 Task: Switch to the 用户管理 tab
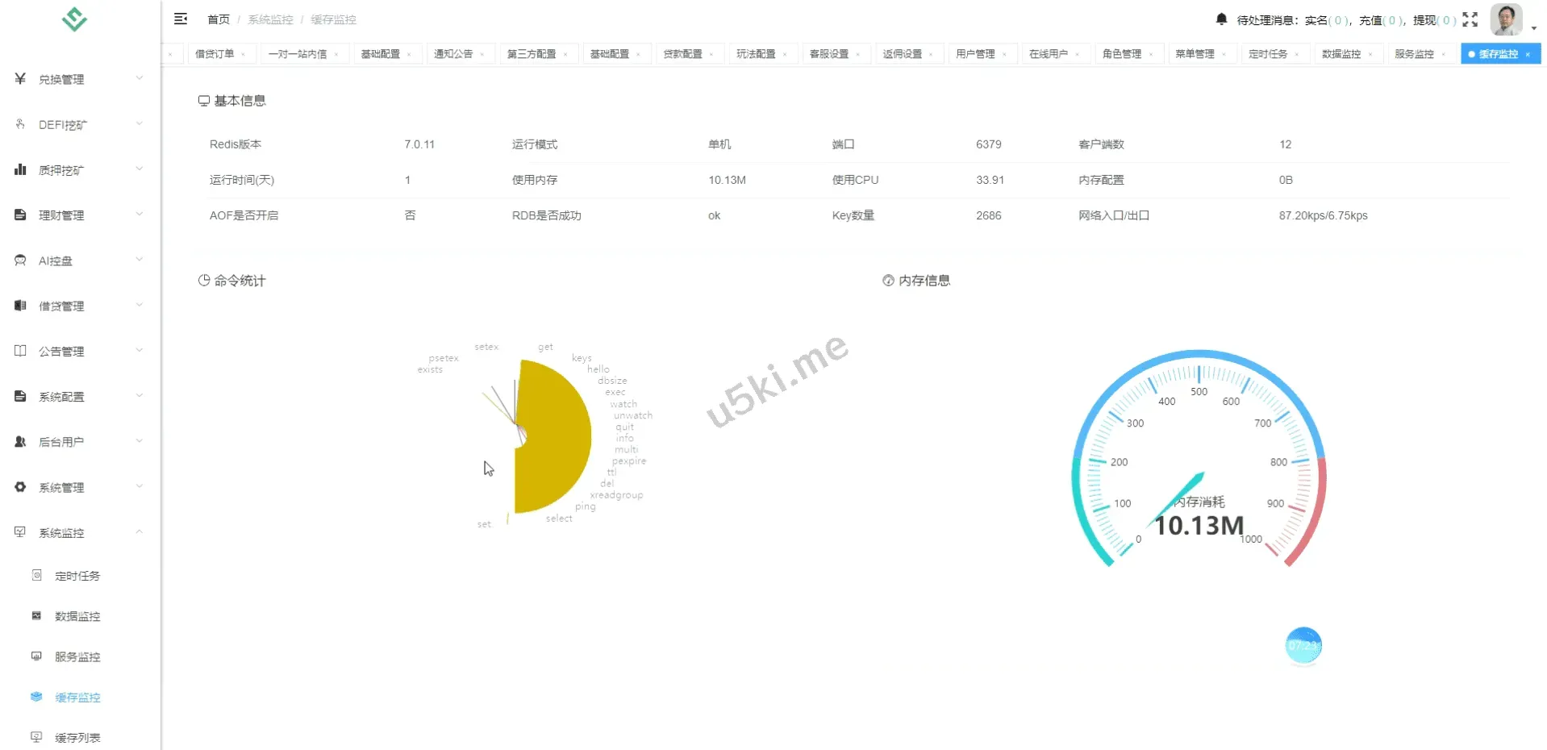(975, 54)
